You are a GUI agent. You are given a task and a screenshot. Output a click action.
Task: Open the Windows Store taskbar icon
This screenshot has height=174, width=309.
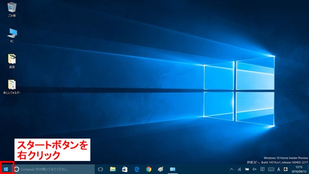124,169
